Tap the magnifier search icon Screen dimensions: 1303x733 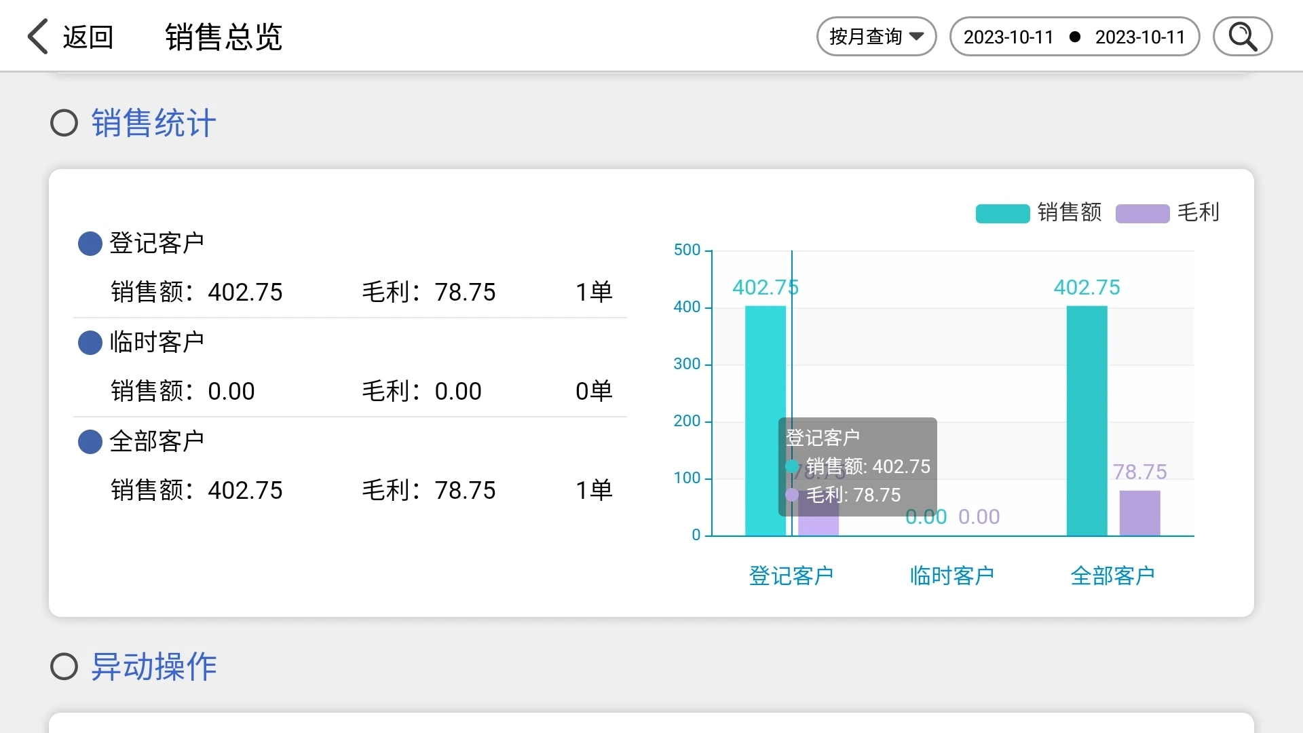1242,37
